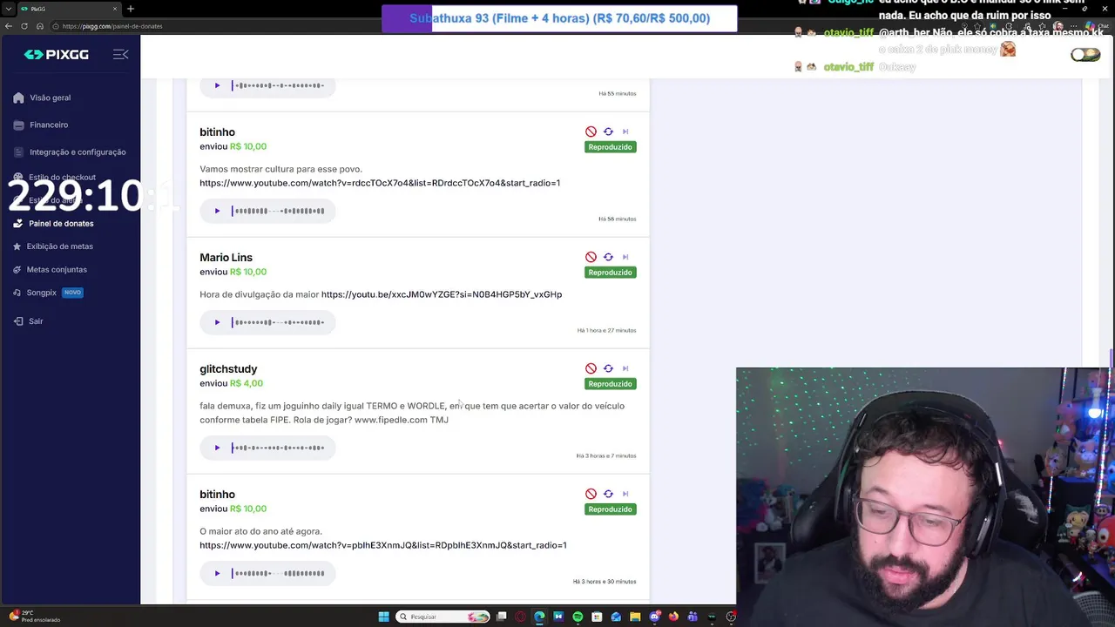Click 'Há 3 horas e 30 minutos' timestamp
1115x627 pixels.
click(605, 581)
